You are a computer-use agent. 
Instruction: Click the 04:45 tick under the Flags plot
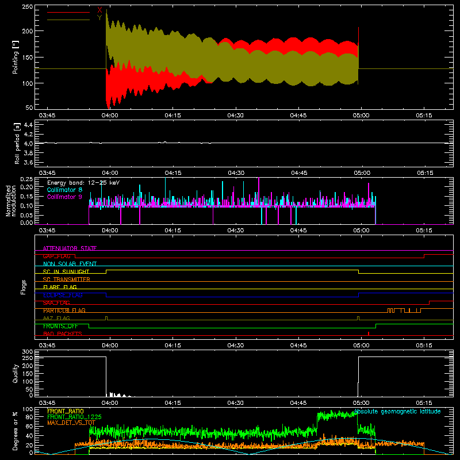(x=298, y=346)
